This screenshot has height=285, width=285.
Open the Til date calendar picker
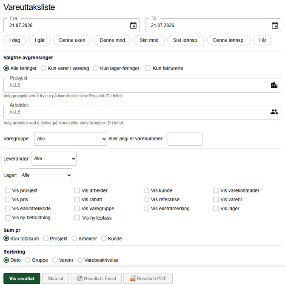[x=275, y=25]
